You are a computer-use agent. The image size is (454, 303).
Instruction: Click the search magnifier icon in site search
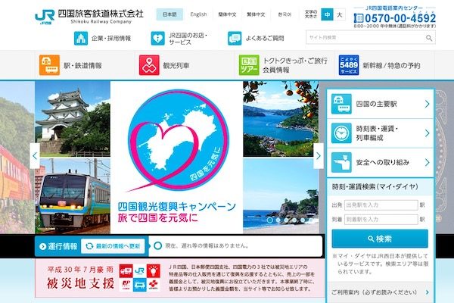[x=429, y=38]
